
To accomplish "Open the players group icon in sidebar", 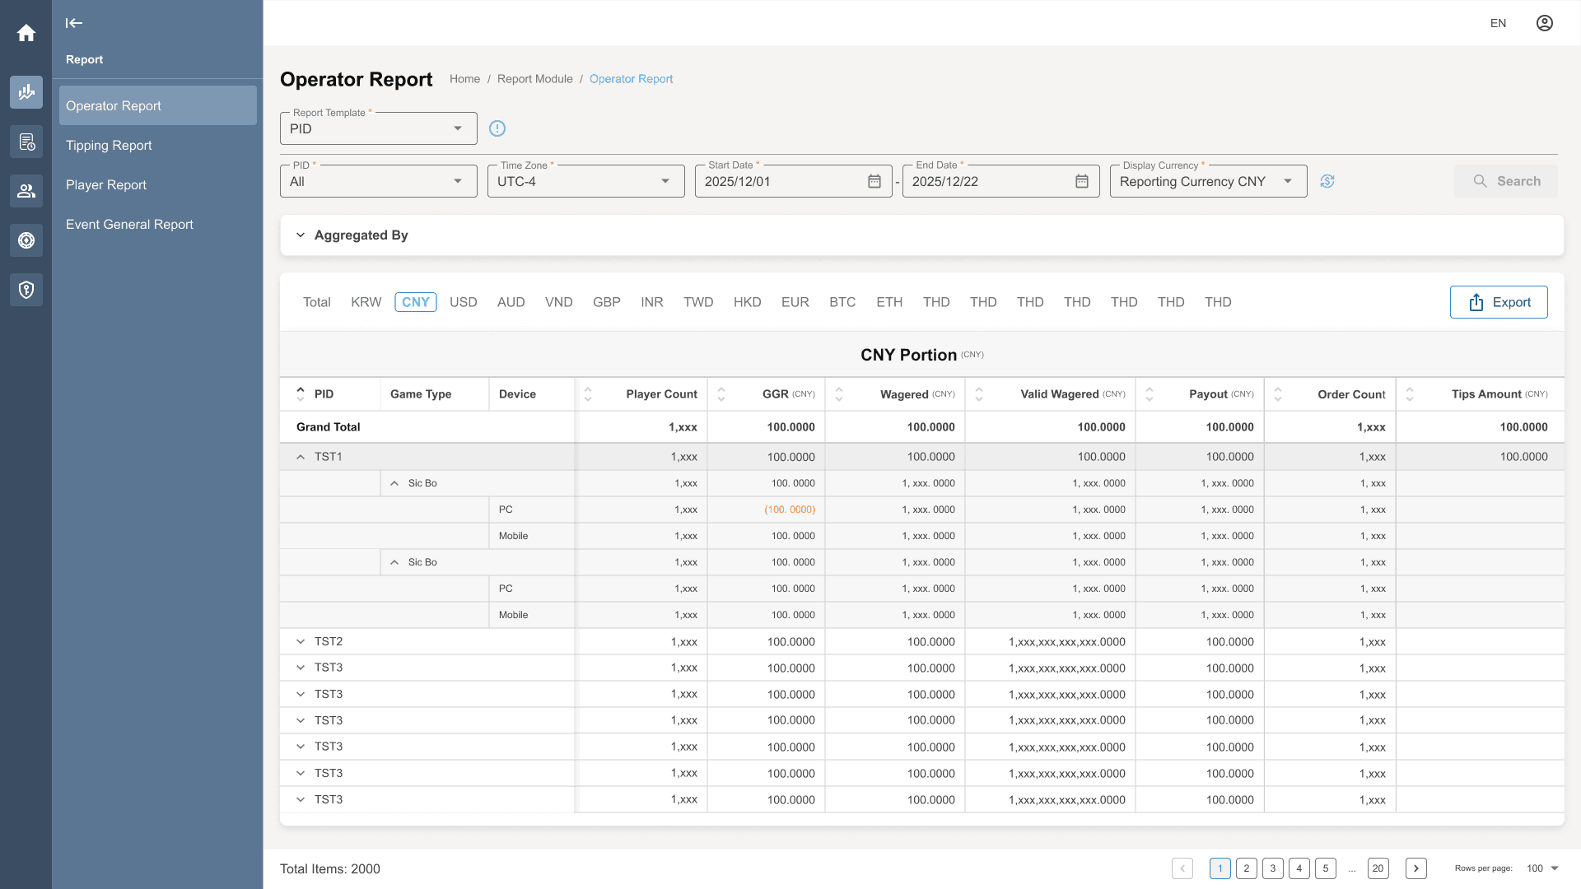I will 26,191.
